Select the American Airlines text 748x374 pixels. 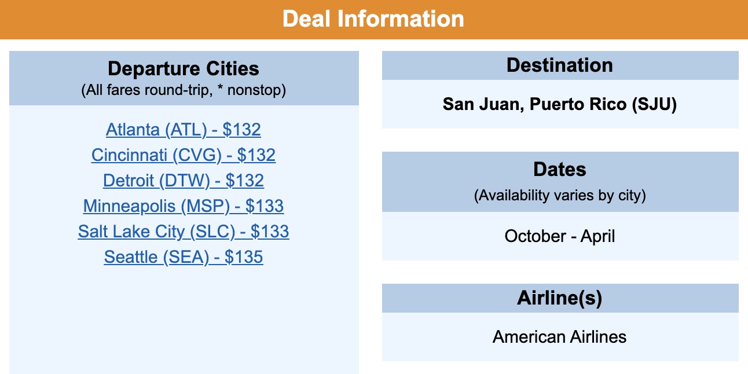tap(560, 337)
